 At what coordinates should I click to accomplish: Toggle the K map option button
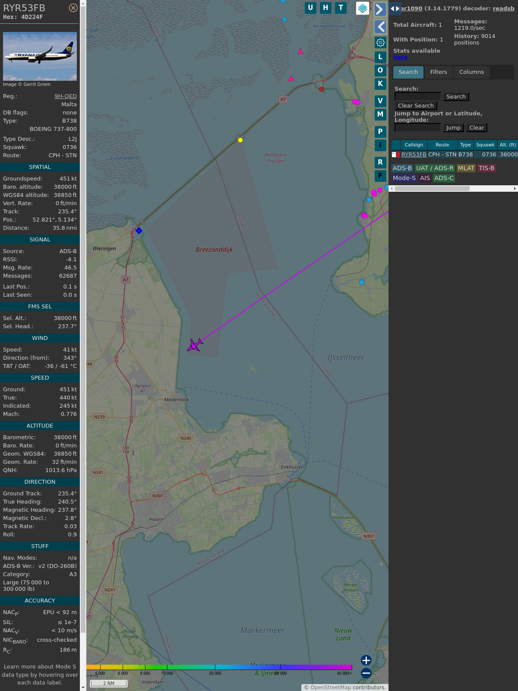point(380,84)
